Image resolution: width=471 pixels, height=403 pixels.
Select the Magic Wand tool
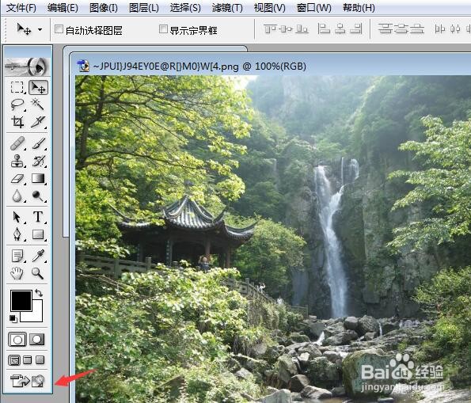[38, 105]
